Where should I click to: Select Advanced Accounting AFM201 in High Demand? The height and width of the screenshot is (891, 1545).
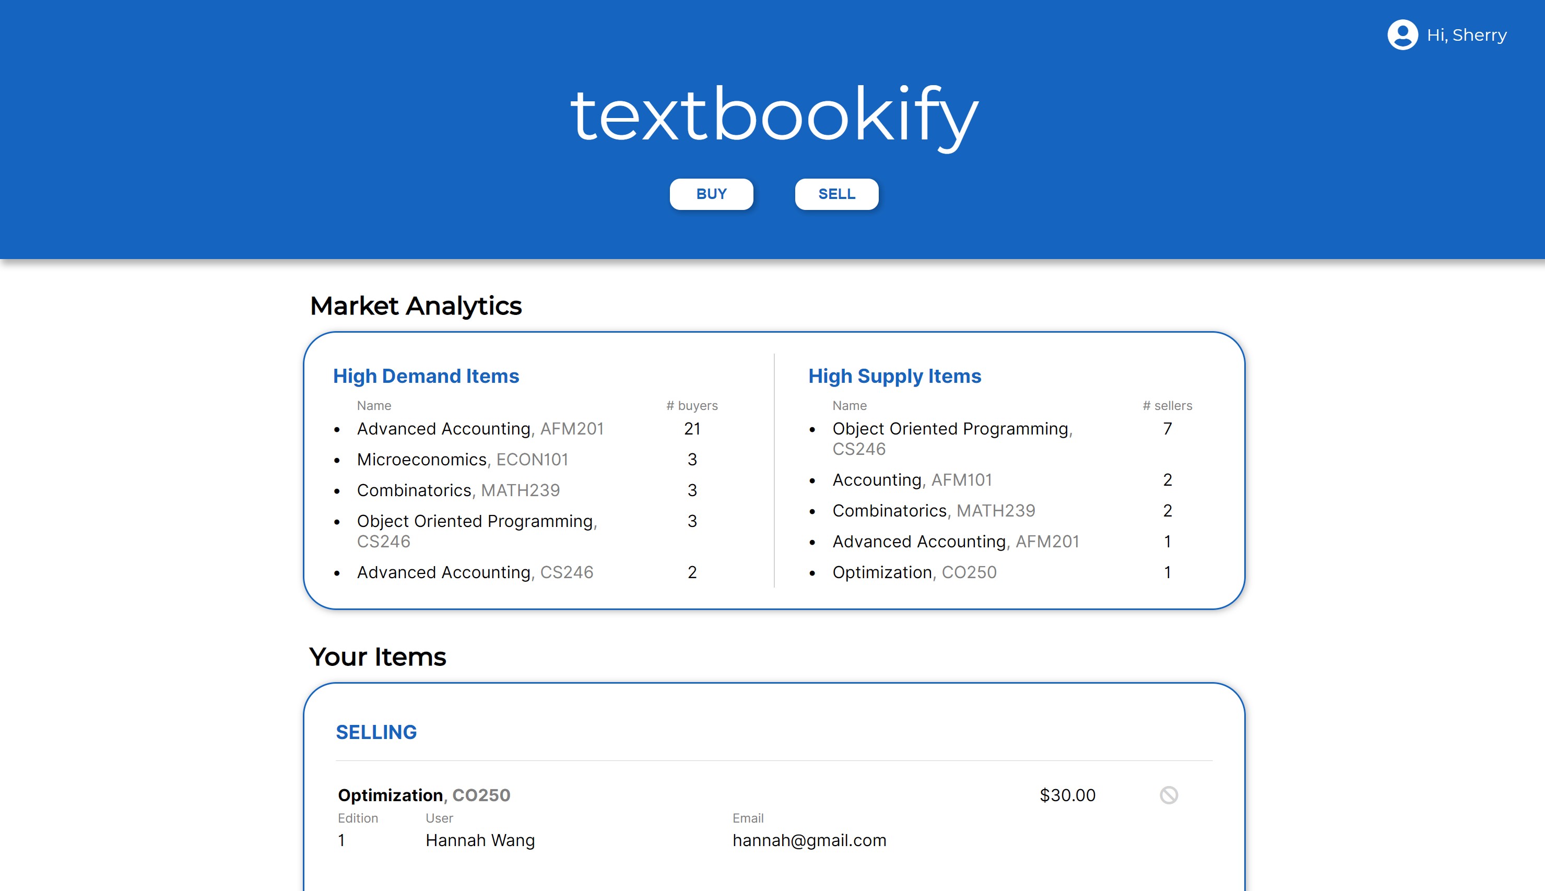(x=479, y=428)
